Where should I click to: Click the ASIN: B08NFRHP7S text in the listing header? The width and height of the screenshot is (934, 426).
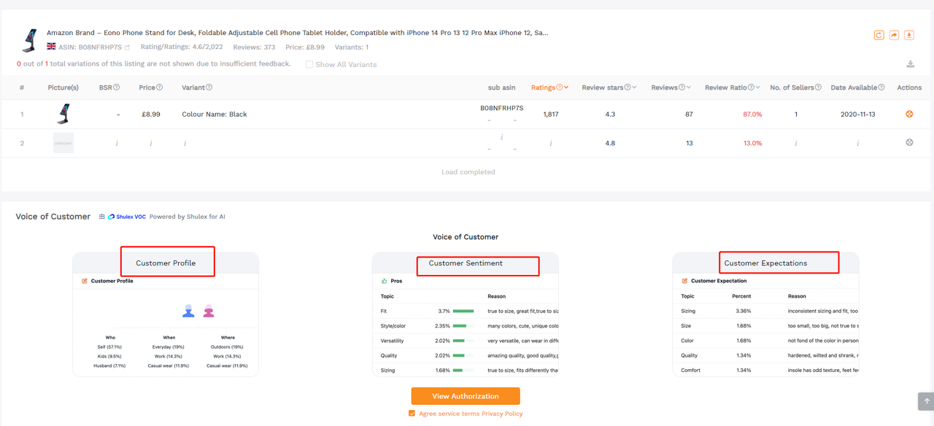tap(90, 47)
